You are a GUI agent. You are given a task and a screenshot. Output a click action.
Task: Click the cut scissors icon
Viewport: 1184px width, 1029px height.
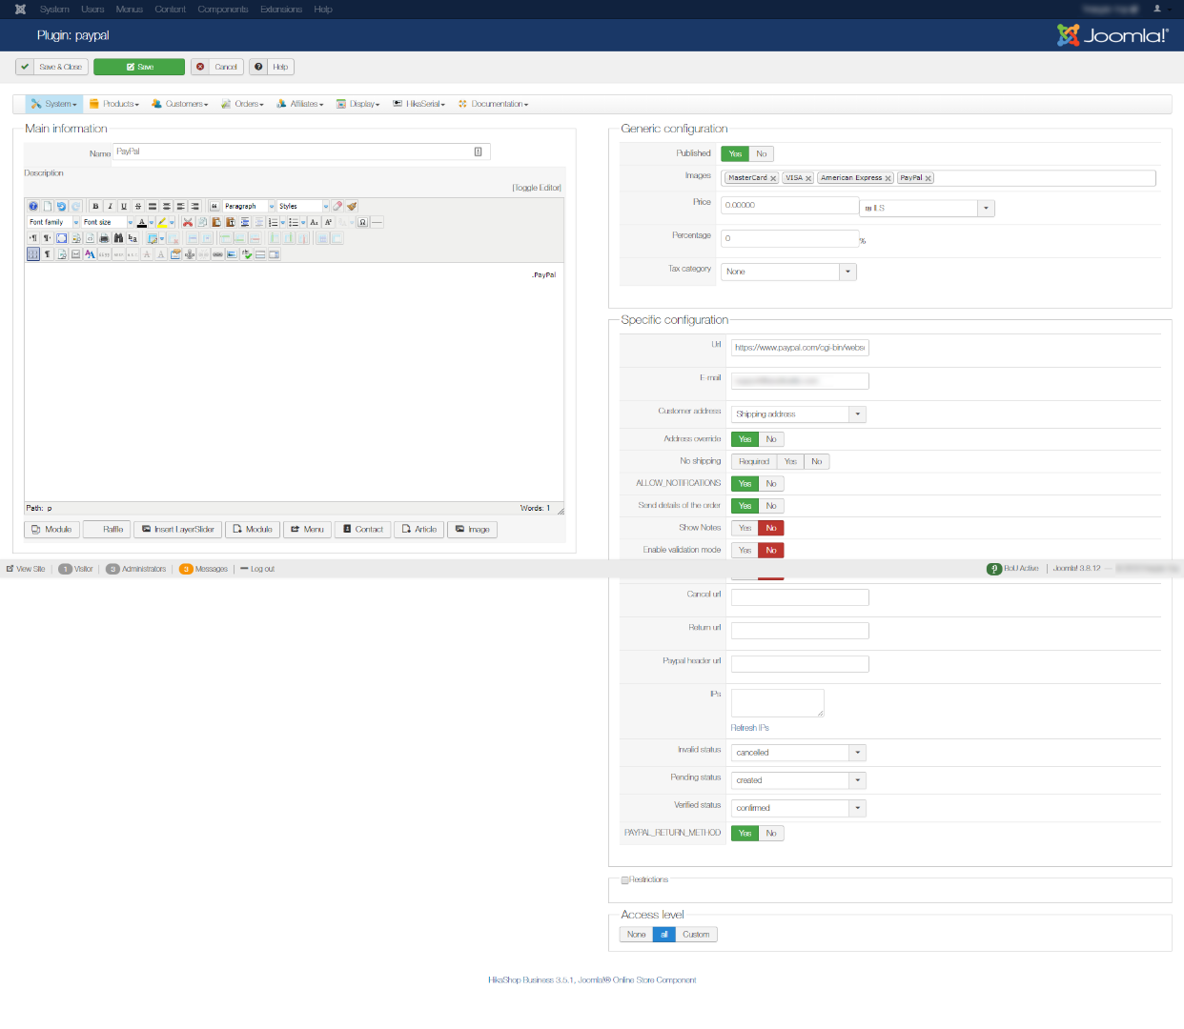point(188,222)
